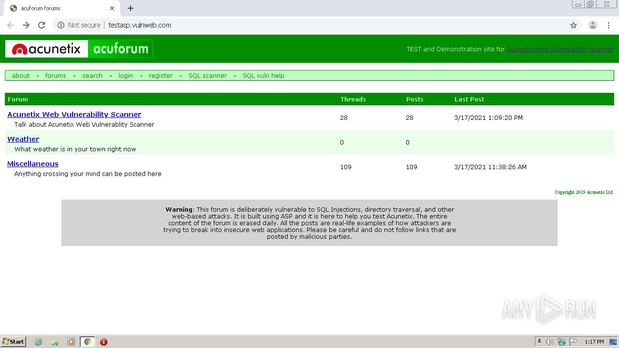The image size is (619, 348).
Task: Click the acuforum logo banner
Action: click(x=120, y=49)
